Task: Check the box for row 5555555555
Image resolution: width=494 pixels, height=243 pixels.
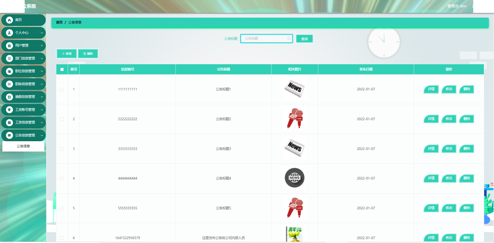Action: [62, 208]
